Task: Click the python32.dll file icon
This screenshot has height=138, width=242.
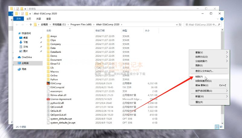Action: point(48,103)
